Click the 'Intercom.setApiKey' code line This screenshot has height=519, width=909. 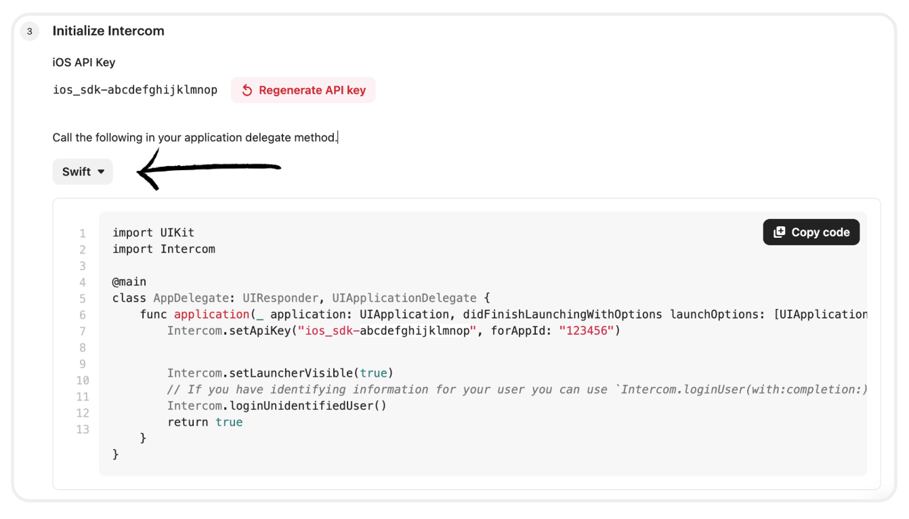pyautogui.click(x=394, y=331)
